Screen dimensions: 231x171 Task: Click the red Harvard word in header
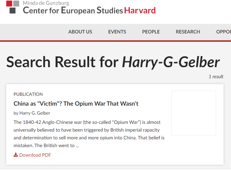click(x=140, y=10)
